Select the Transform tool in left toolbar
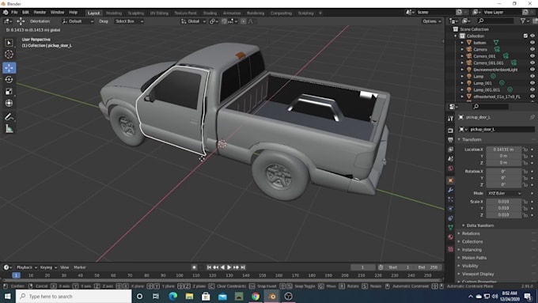The image size is (538, 303). (x=9, y=103)
